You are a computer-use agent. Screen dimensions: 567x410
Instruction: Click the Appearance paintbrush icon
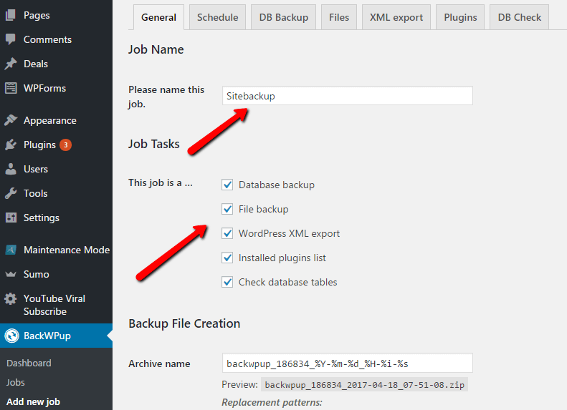click(11, 120)
